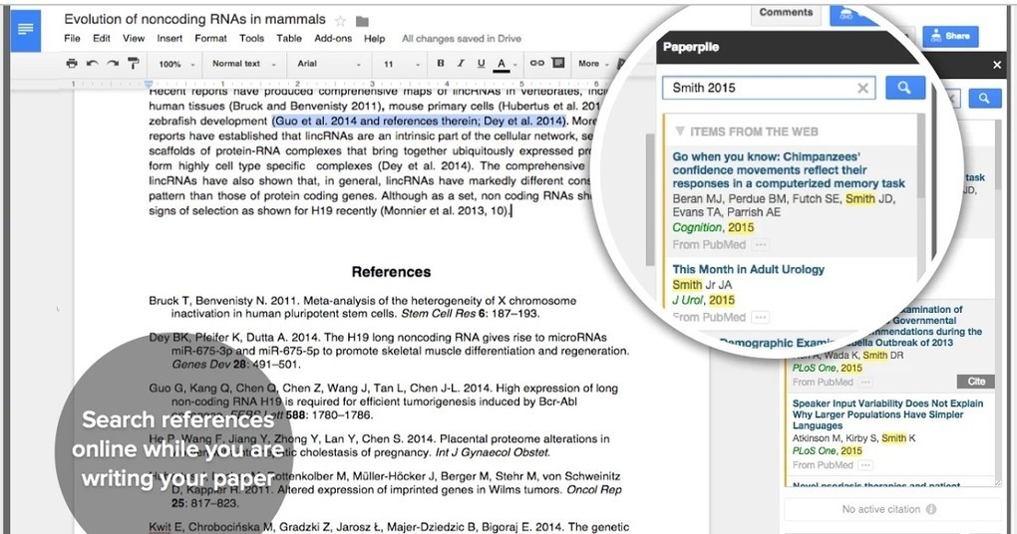The width and height of the screenshot is (1017, 534).
Task: Apply bold formatting
Action: [441, 64]
